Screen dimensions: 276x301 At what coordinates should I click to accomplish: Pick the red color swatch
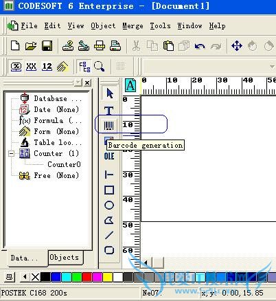87,277
